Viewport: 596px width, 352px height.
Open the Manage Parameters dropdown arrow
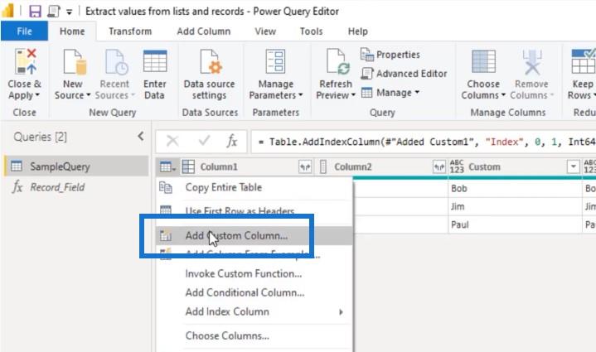point(301,95)
